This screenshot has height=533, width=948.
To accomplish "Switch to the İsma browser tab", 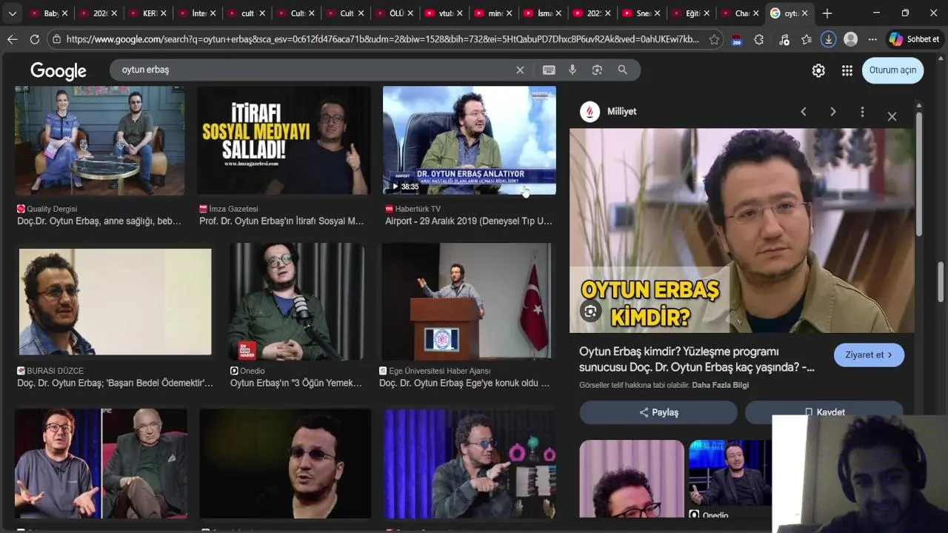I will click(x=542, y=13).
